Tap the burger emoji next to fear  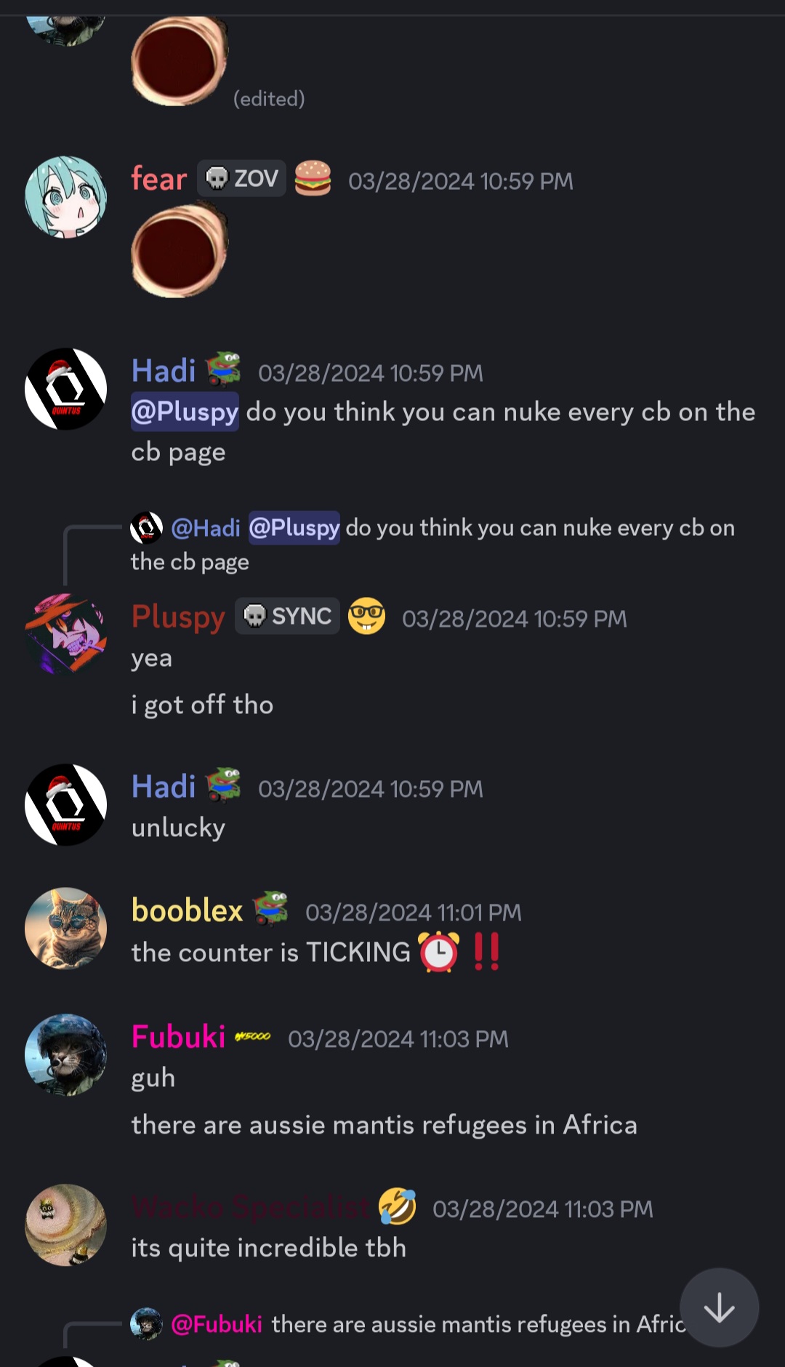click(x=313, y=179)
